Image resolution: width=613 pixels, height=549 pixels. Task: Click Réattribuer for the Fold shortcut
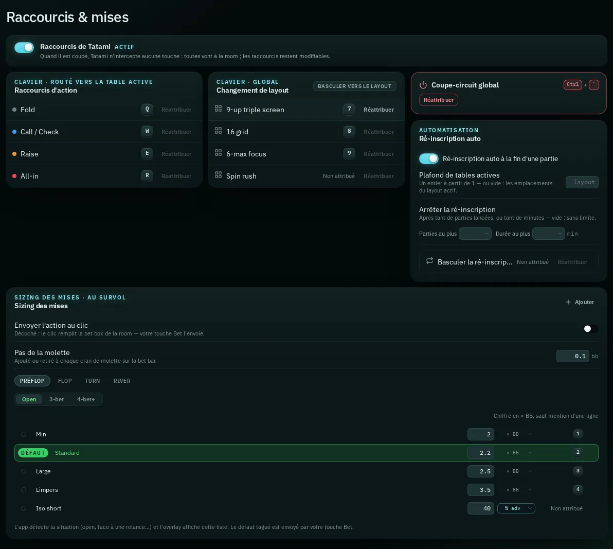coord(176,110)
